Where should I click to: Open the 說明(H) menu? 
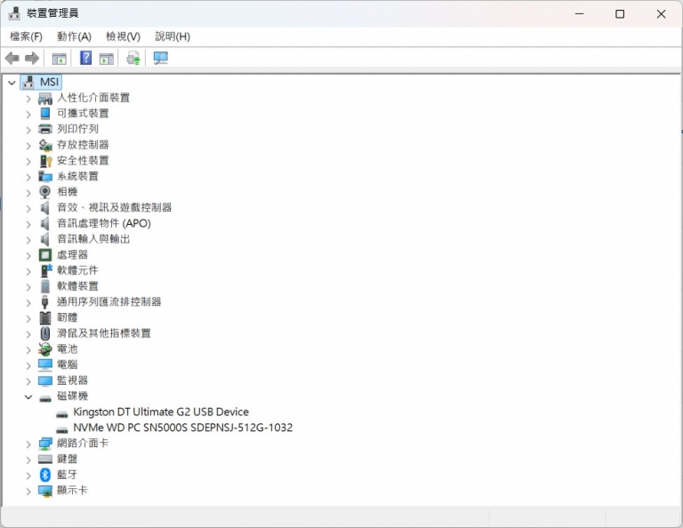(x=173, y=36)
